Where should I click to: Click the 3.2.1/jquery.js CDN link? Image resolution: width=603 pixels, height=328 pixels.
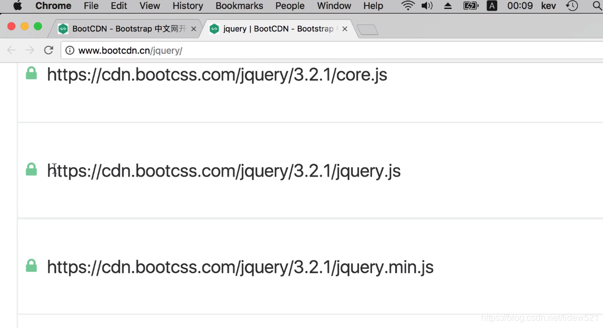click(x=224, y=171)
